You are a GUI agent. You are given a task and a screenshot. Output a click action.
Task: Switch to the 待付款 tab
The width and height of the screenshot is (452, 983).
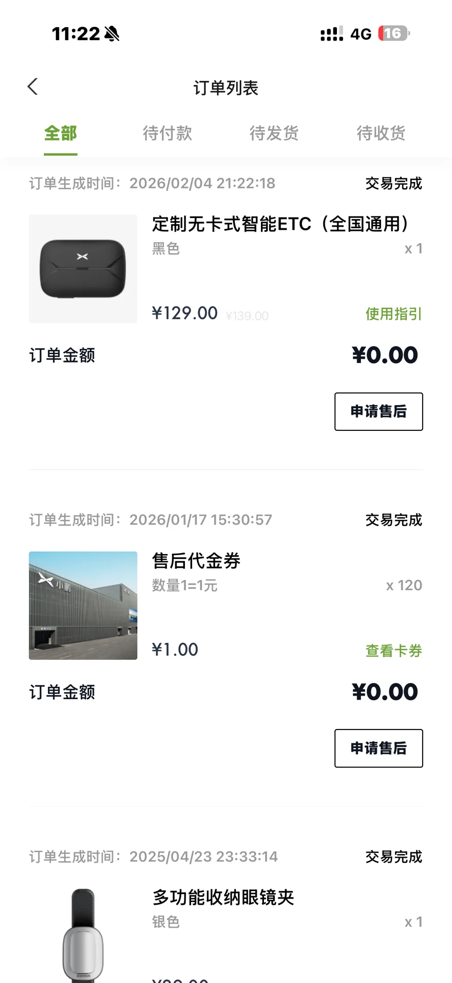(x=167, y=134)
